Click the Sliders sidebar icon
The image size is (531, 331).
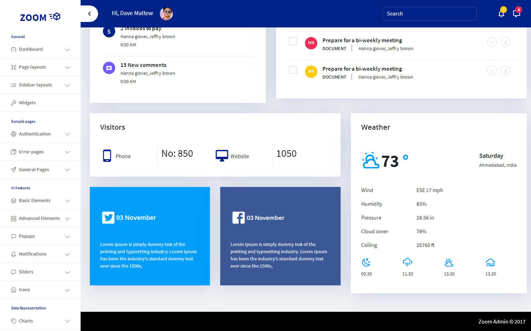[x=13, y=272]
